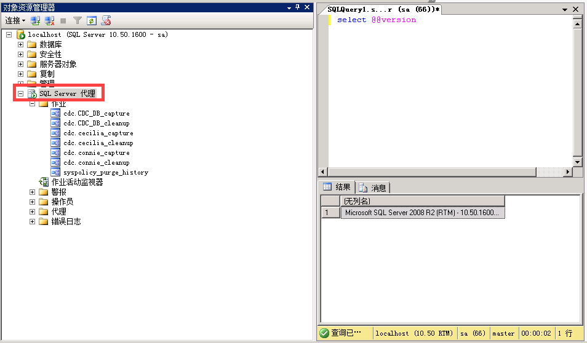Image resolution: width=587 pixels, height=343 pixels.
Task: Expand the 数据库 folder
Action: click(x=20, y=44)
